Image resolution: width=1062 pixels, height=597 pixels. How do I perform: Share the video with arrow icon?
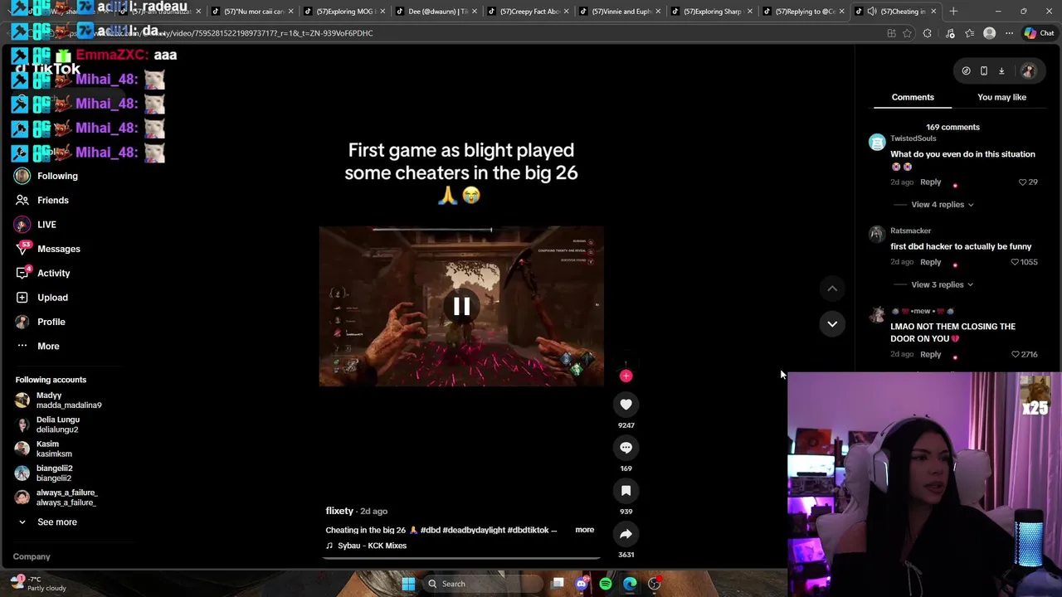point(626,534)
